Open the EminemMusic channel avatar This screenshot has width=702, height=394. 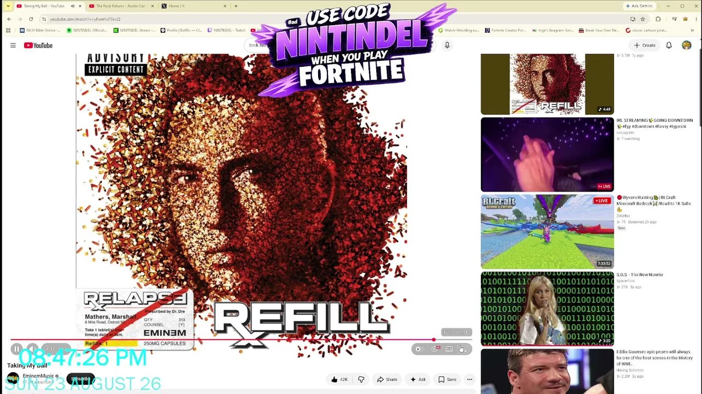[13, 378]
